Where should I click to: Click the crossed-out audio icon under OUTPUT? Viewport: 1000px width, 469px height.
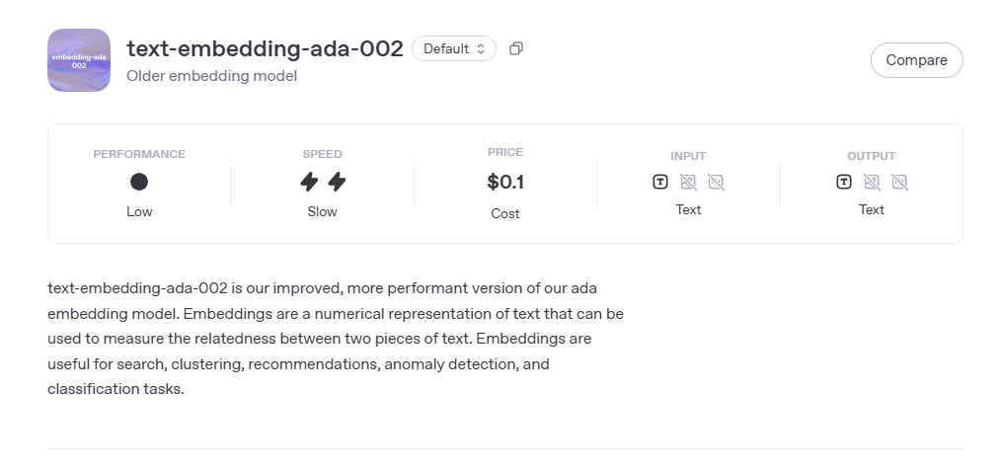(899, 182)
